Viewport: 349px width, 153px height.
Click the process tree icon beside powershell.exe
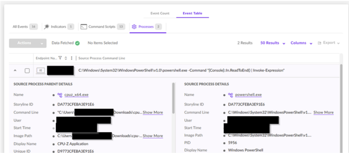[230, 95]
